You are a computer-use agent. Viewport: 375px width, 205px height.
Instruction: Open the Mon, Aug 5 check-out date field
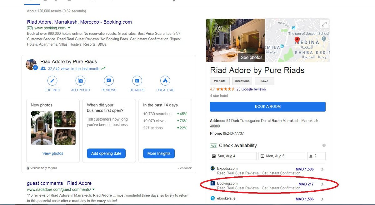point(282,156)
